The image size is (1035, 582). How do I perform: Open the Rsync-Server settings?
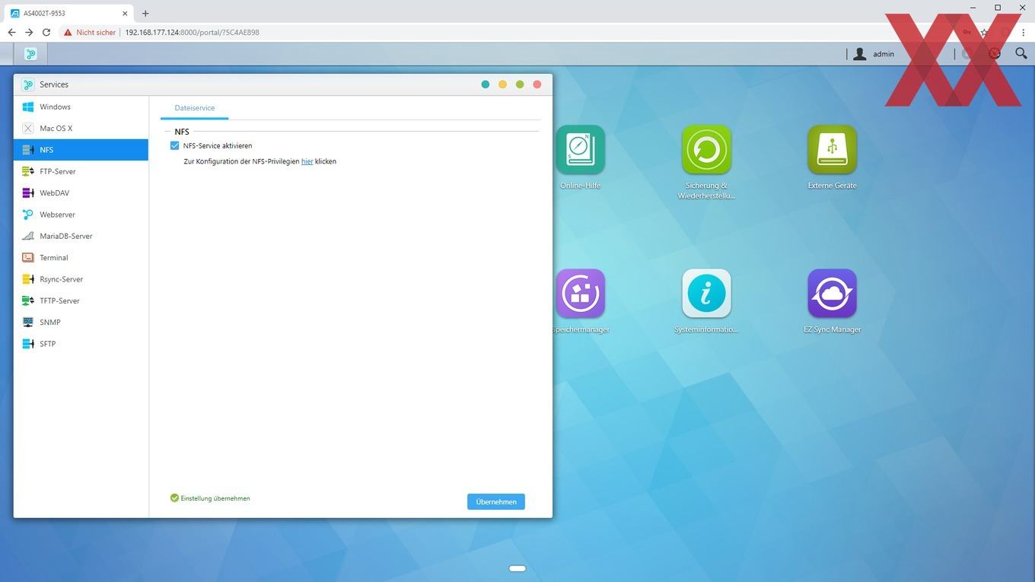click(x=81, y=279)
